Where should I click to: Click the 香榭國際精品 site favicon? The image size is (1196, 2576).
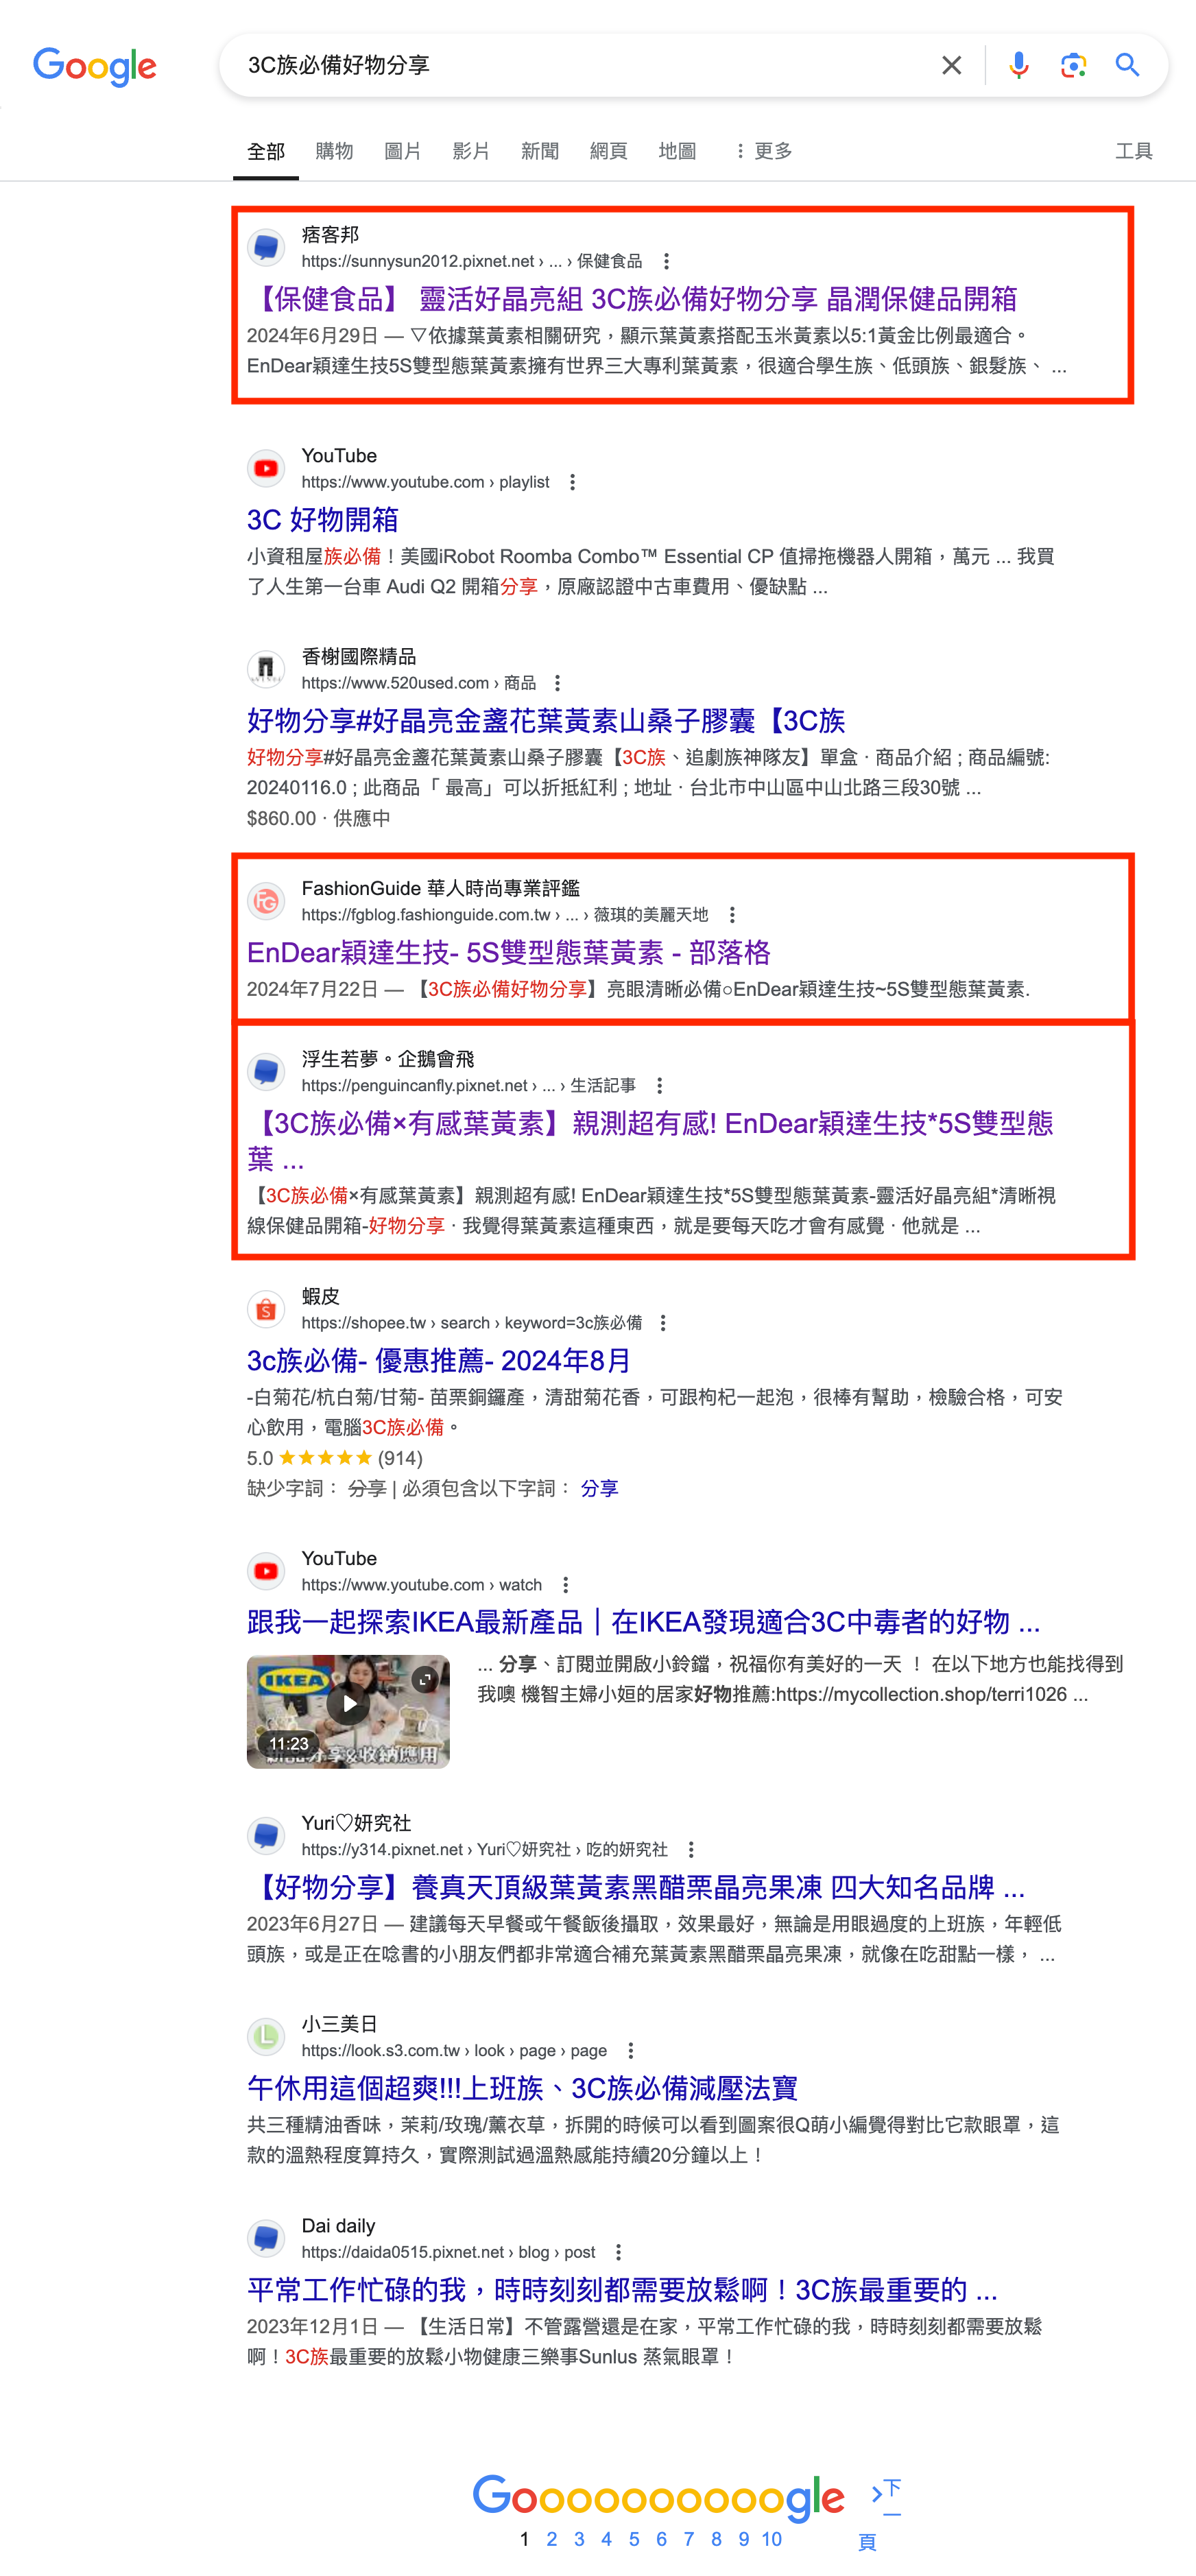point(266,668)
